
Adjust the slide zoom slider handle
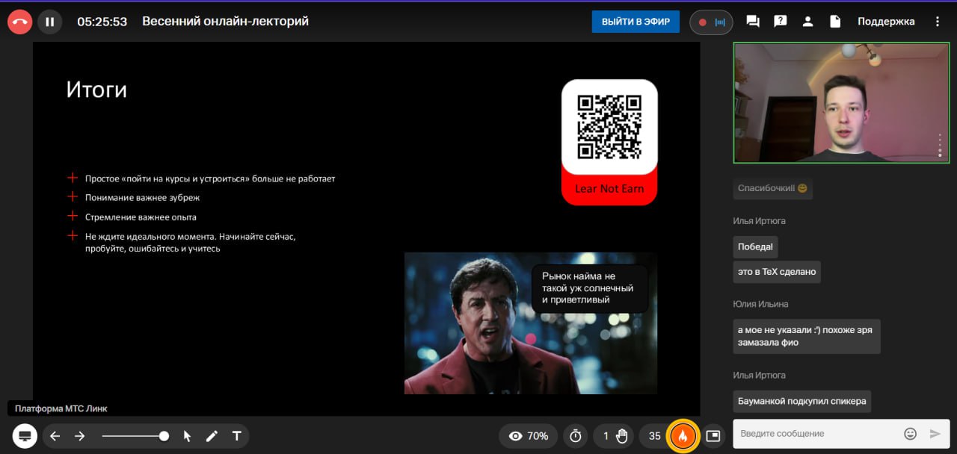pos(164,436)
